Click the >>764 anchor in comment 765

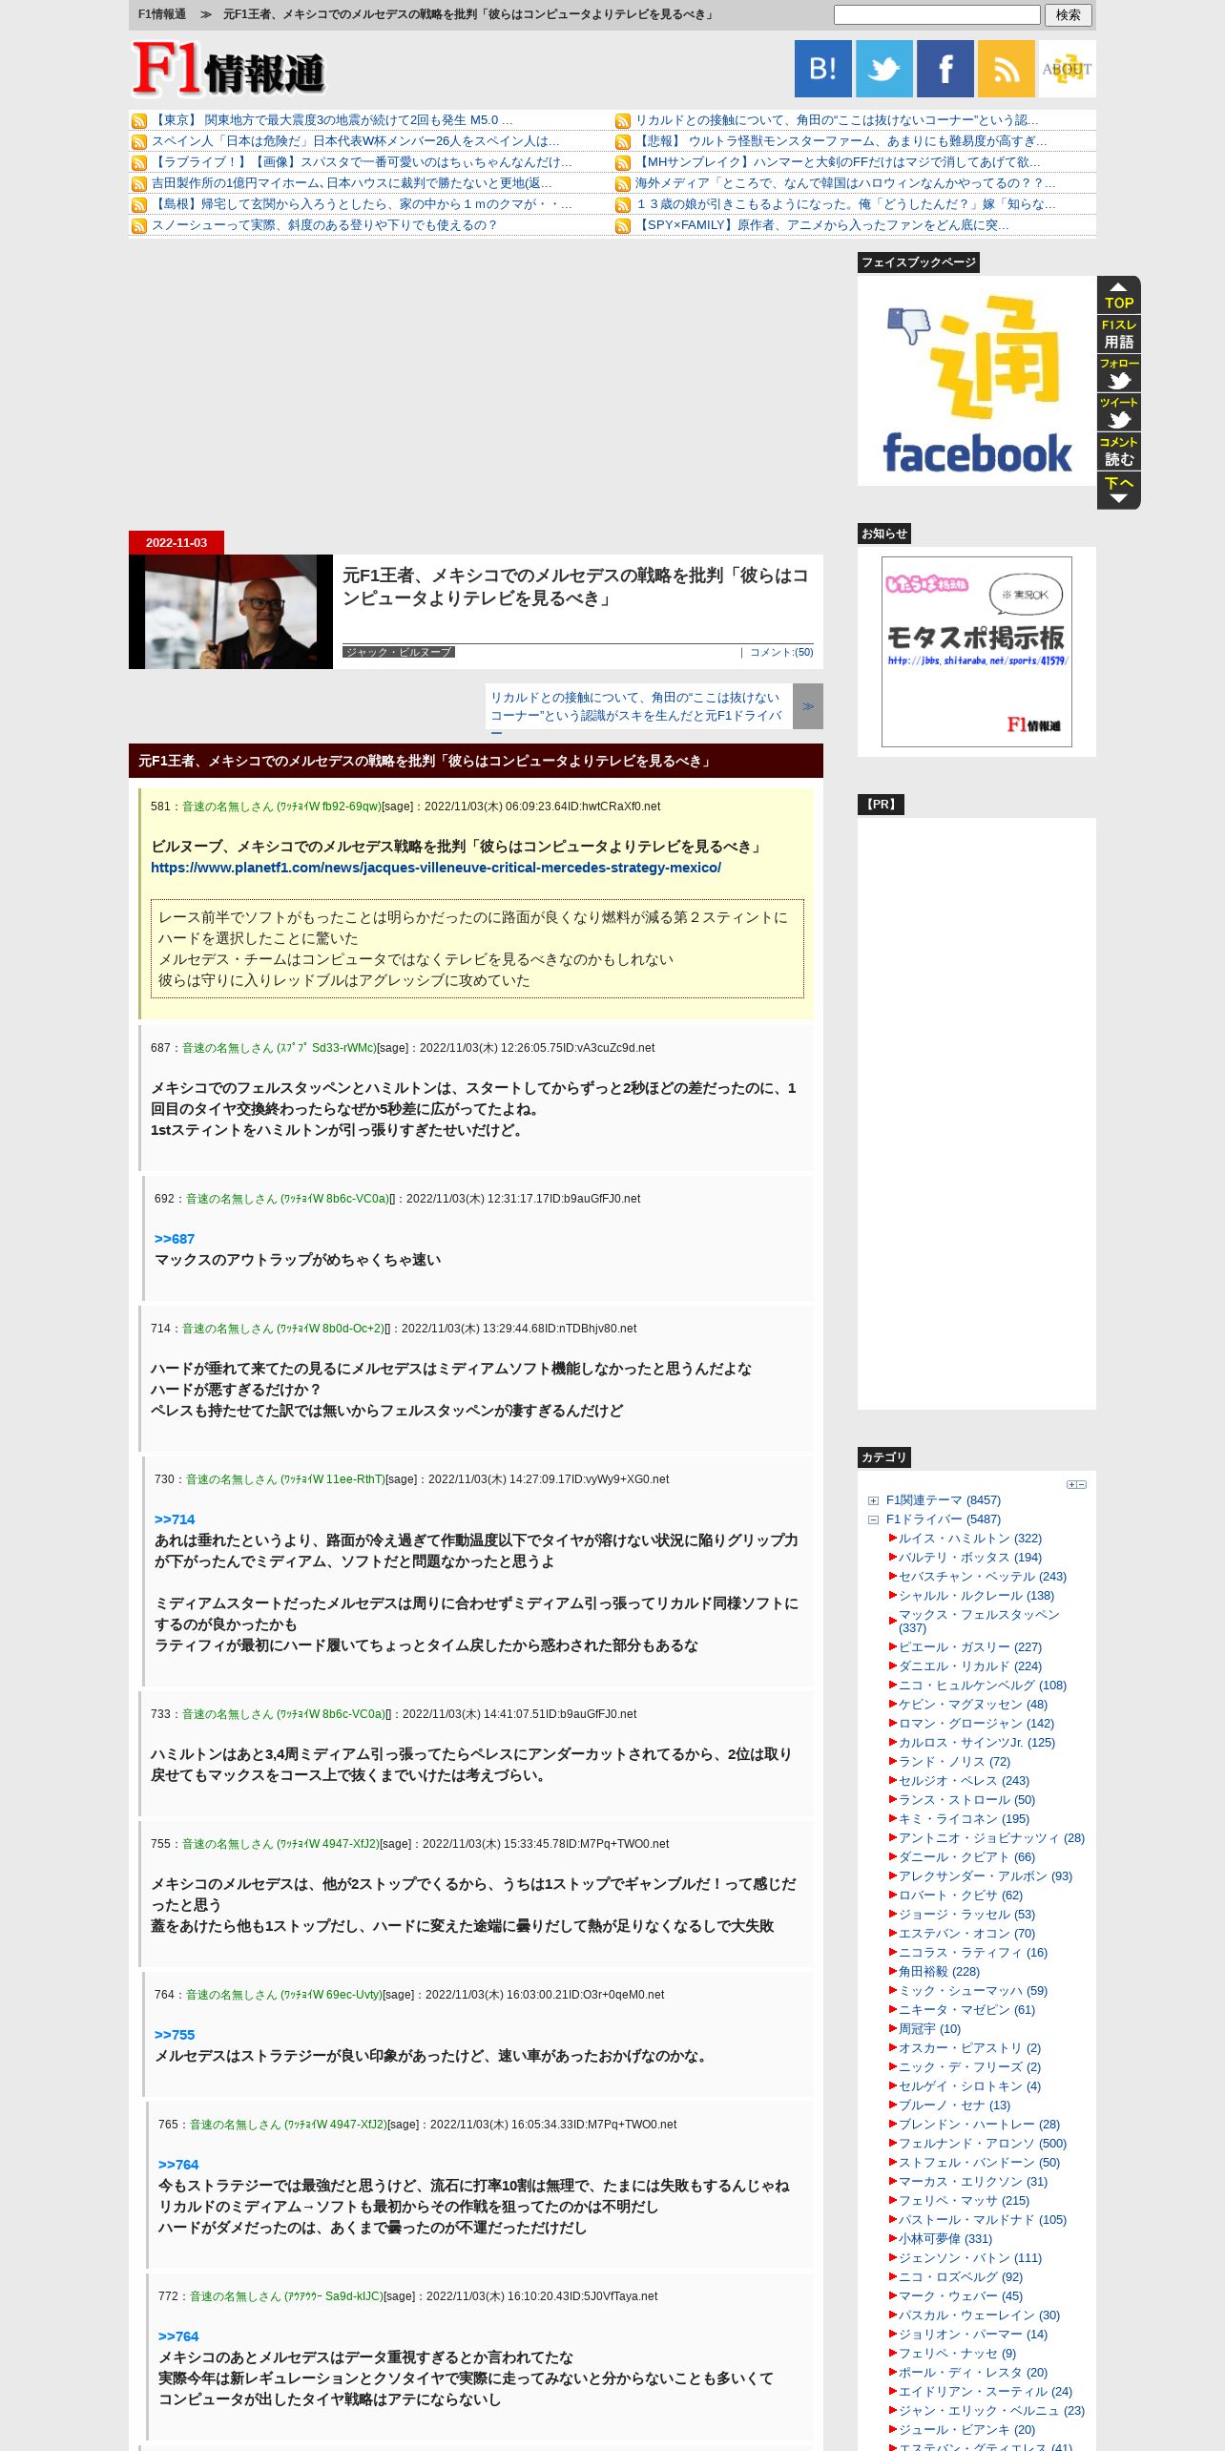(178, 2165)
